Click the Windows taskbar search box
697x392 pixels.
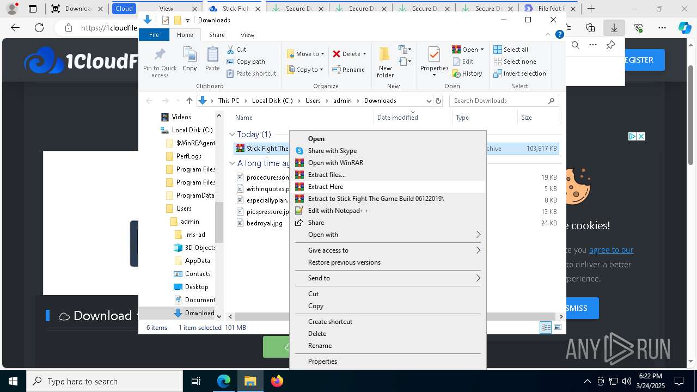(105, 381)
